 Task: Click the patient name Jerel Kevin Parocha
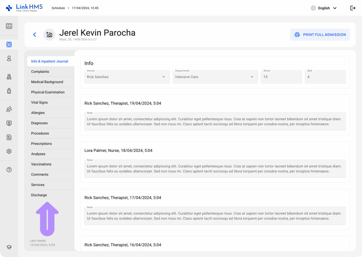click(97, 33)
